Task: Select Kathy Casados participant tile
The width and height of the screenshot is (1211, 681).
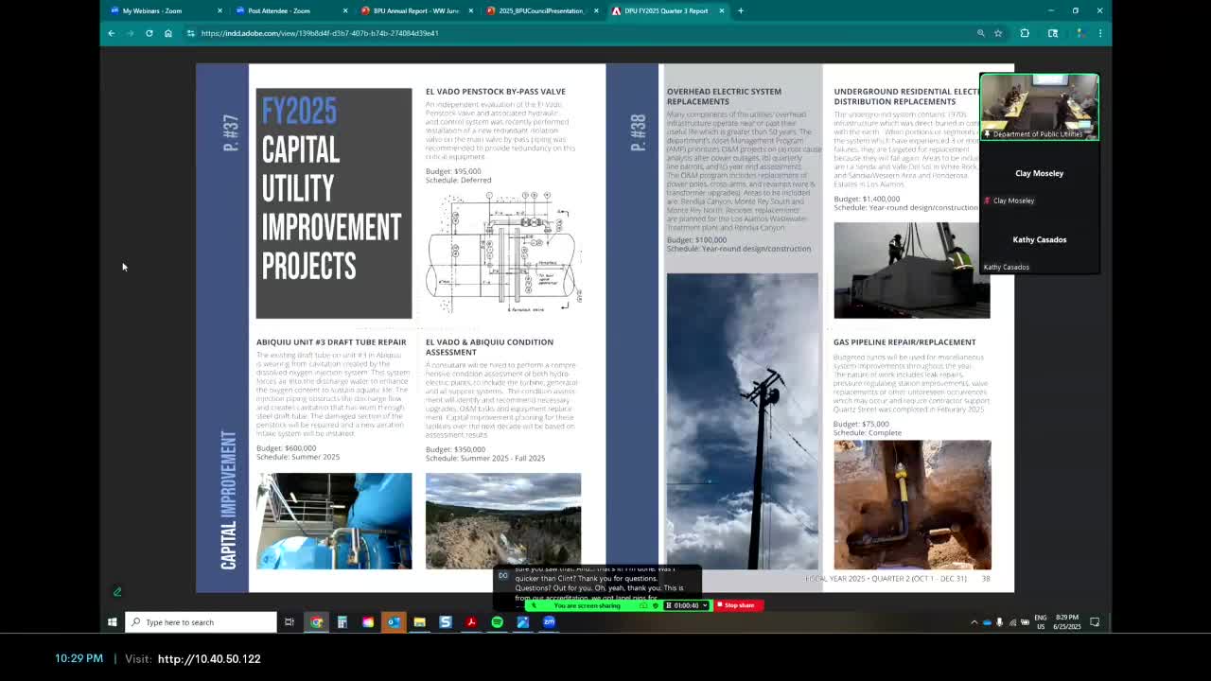Action: click(x=1039, y=239)
